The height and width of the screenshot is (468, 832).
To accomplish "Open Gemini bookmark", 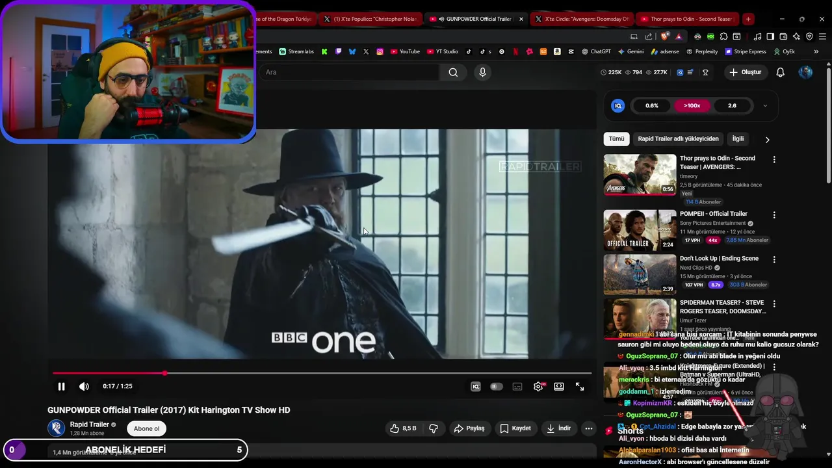I will (630, 51).
